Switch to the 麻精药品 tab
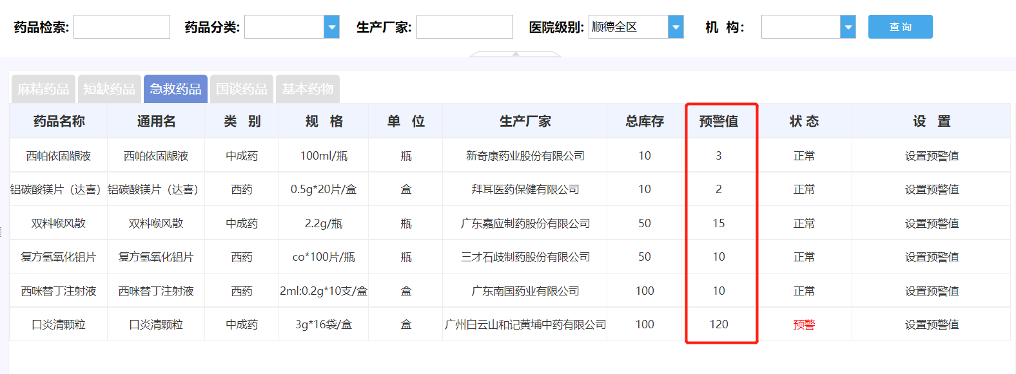Screen dimensions: 1016x374 pyautogui.click(x=43, y=89)
